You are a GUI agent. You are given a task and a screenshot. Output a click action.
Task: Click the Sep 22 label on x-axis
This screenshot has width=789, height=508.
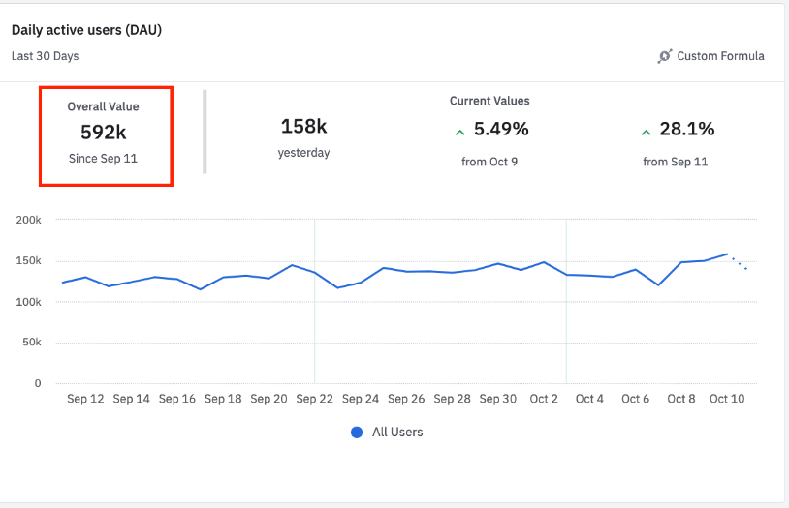click(314, 399)
